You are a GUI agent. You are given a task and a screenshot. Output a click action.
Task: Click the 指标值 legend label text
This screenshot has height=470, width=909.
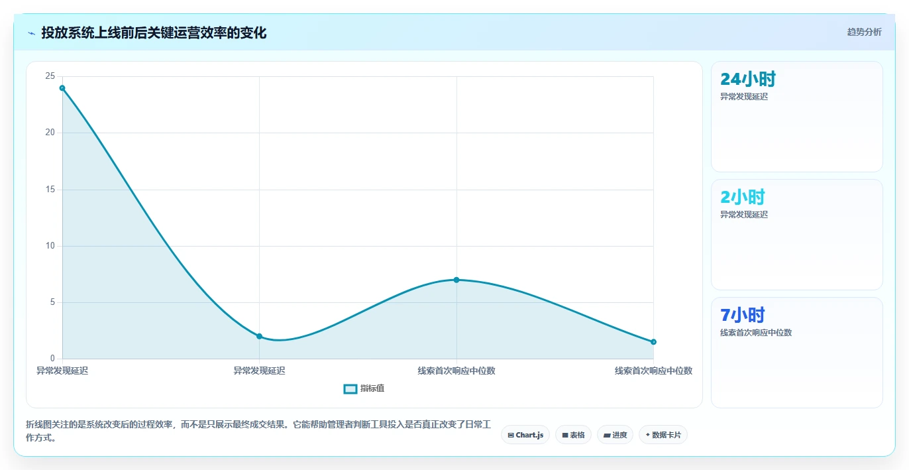click(372, 388)
